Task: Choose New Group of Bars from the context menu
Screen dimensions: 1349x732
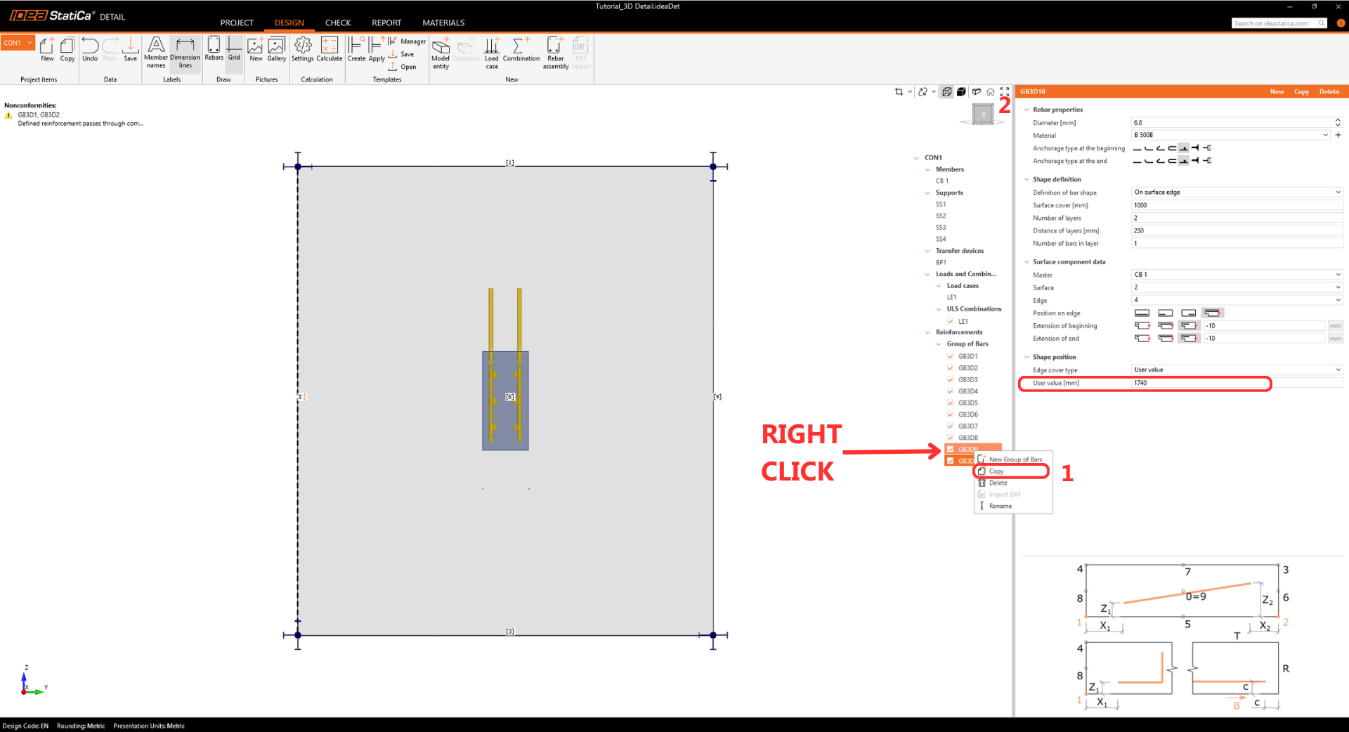Action: coord(1012,459)
